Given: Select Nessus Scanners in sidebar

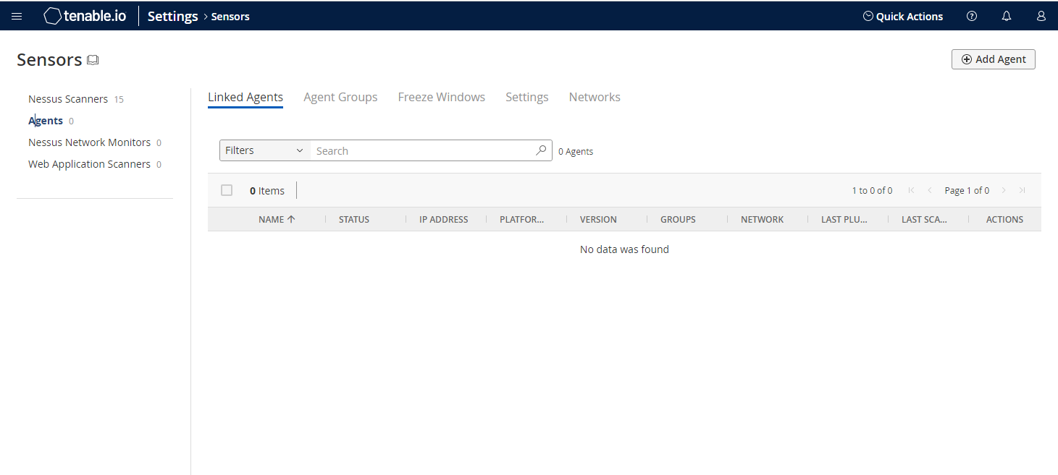Looking at the screenshot, I should pos(68,99).
